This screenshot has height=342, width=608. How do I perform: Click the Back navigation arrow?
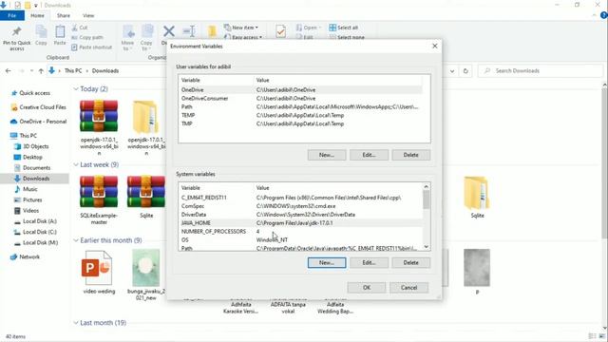[x=9, y=71]
